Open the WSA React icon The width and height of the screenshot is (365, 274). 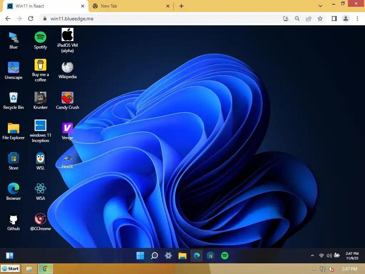point(41,192)
